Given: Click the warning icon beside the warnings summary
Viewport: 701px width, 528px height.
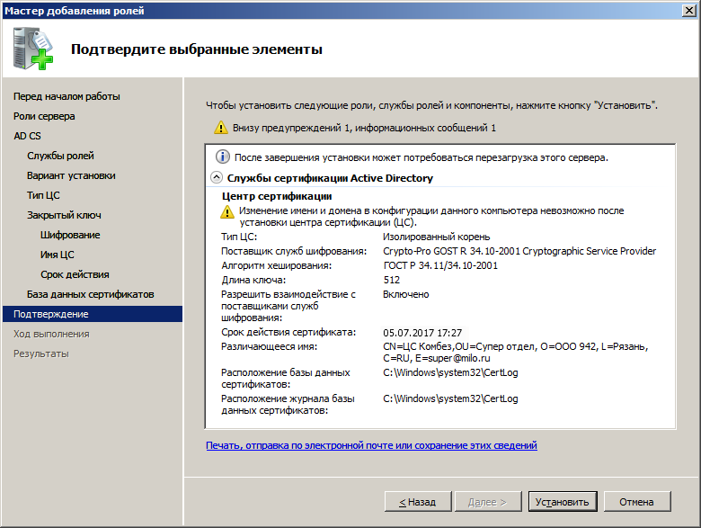Looking at the screenshot, I should pyautogui.click(x=221, y=128).
